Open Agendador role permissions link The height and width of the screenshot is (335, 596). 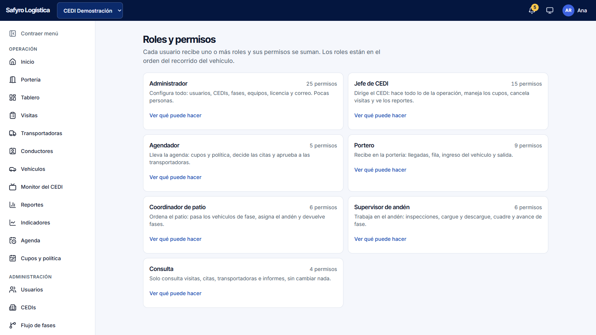pyautogui.click(x=175, y=177)
